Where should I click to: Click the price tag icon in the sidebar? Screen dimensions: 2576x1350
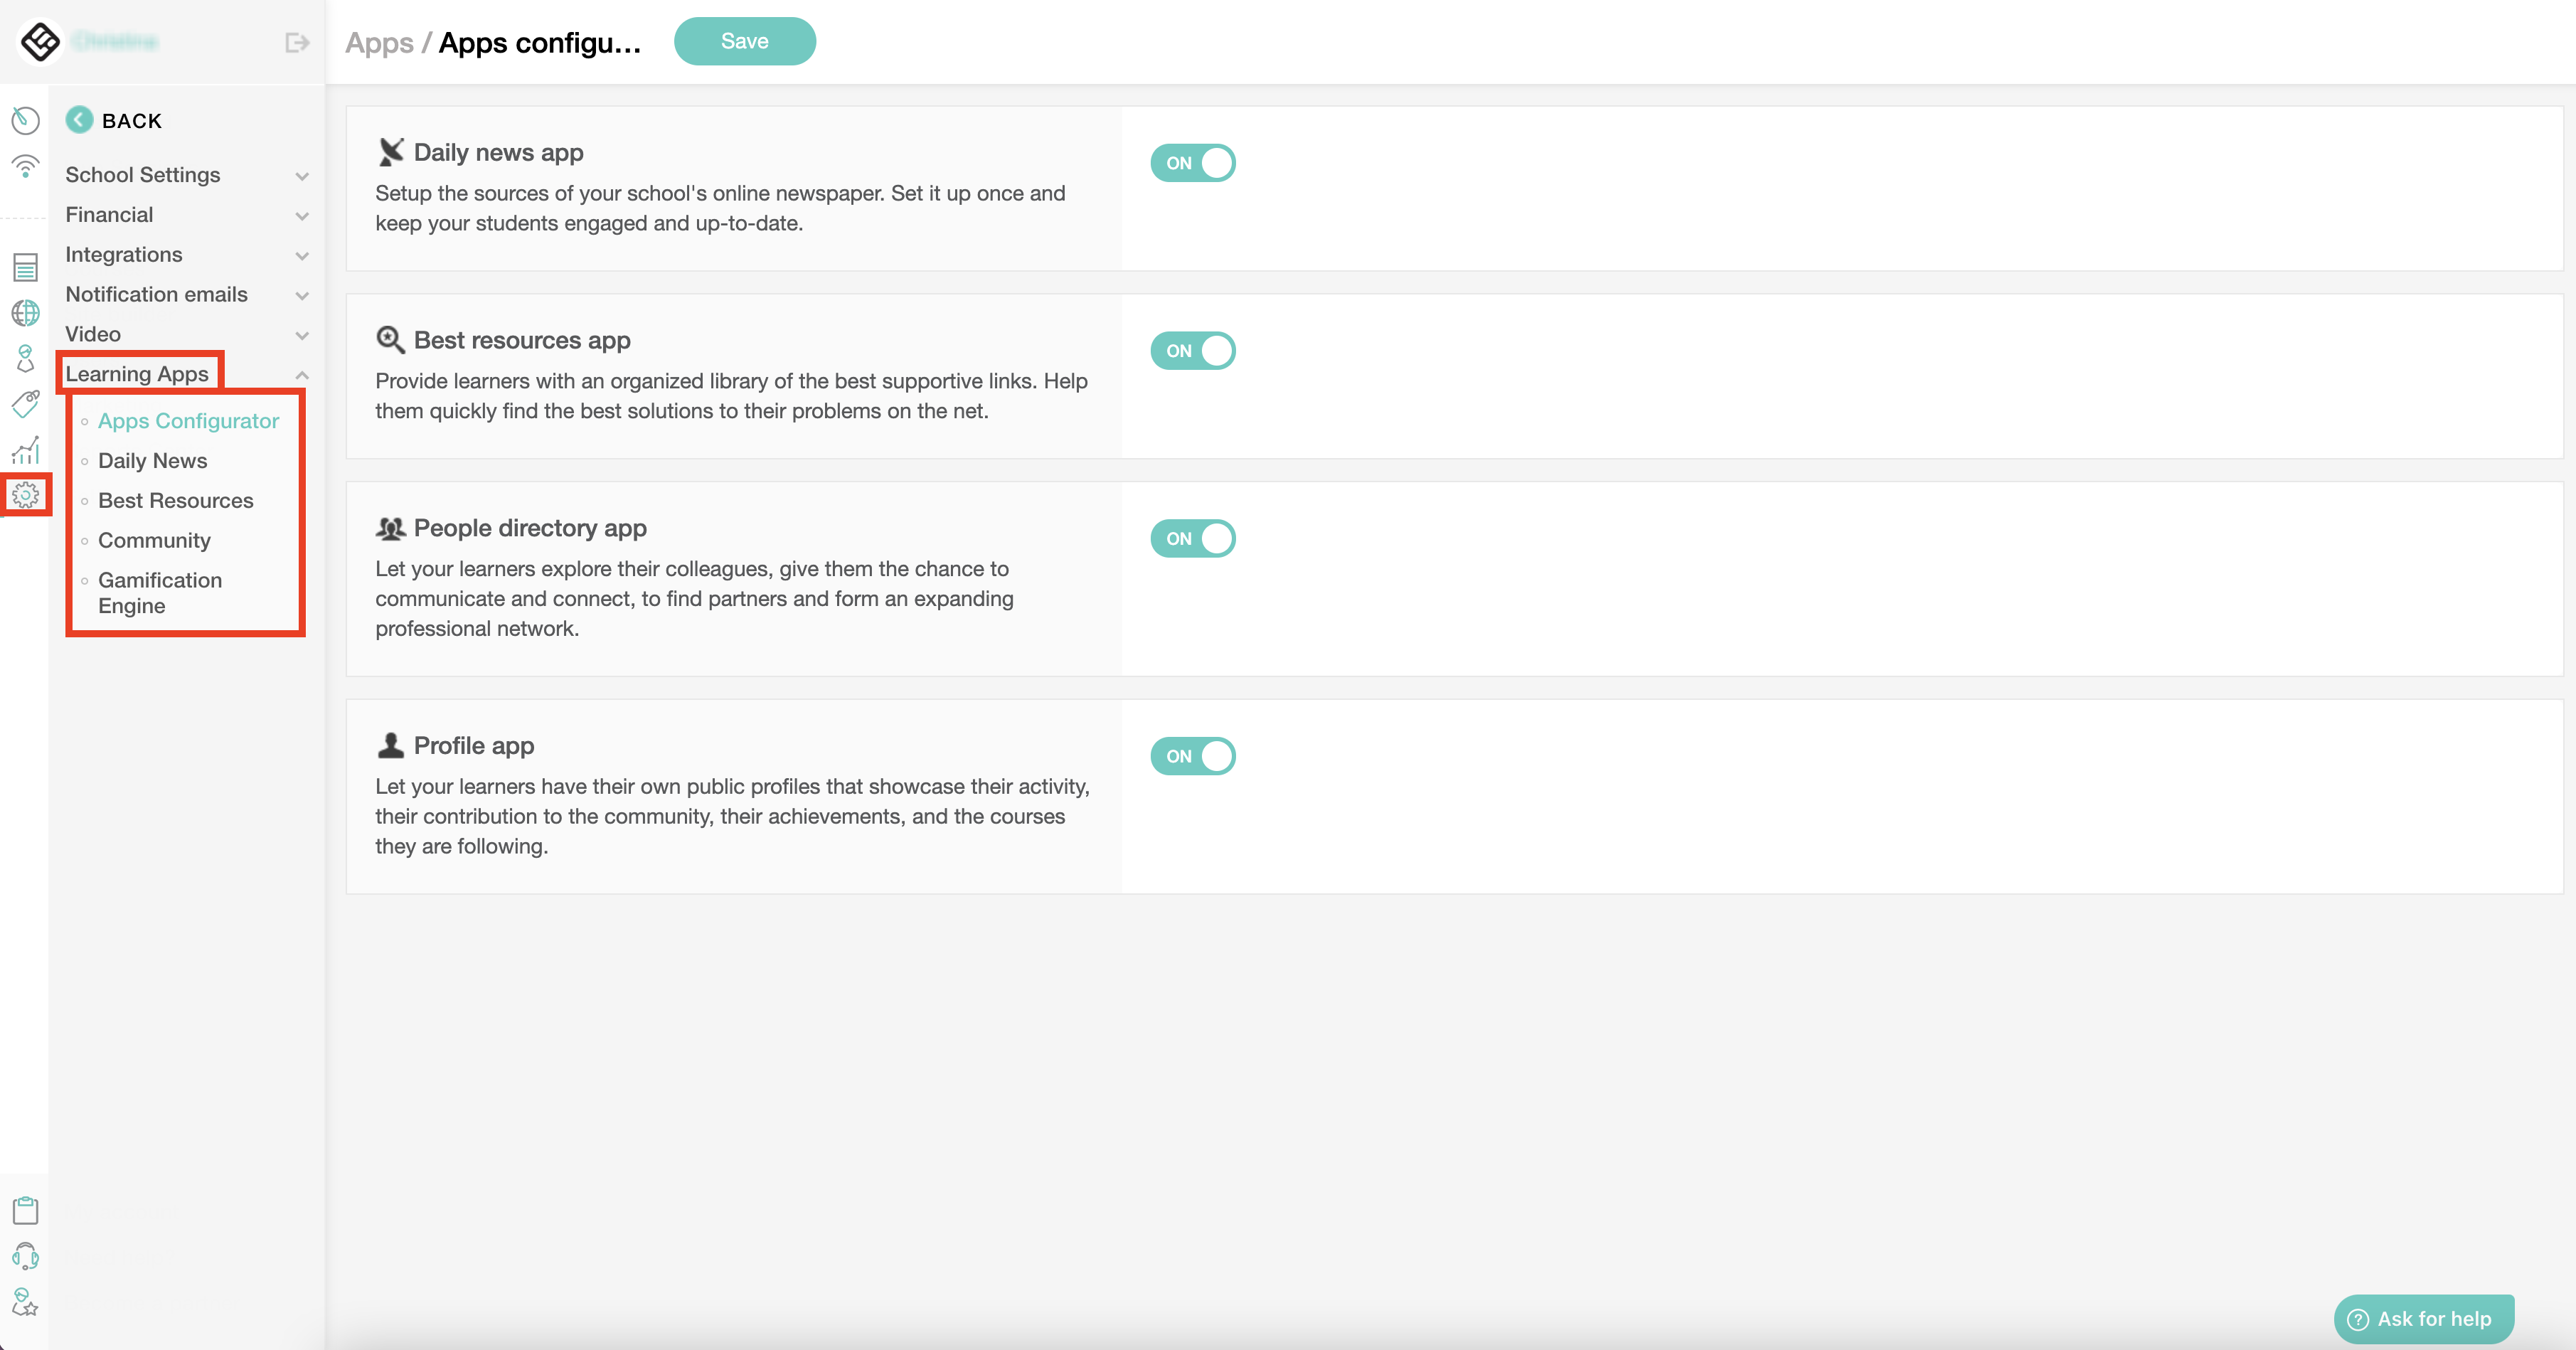(25, 404)
